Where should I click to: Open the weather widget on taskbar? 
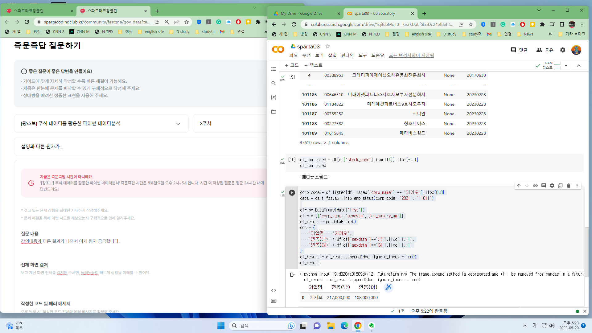coord(14,326)
